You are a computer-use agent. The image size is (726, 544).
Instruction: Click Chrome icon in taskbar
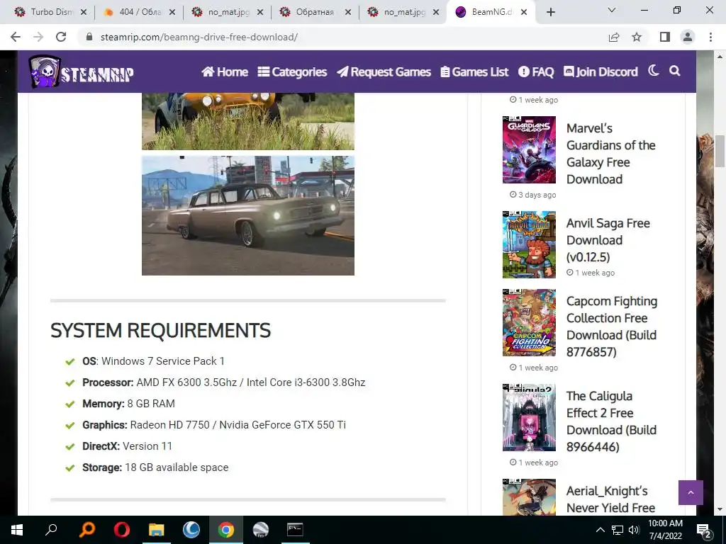(x=226, y=530)
